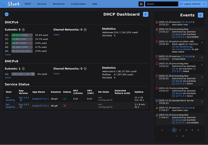
Task: Refresh the Events panel
Action: coord(200,15)
